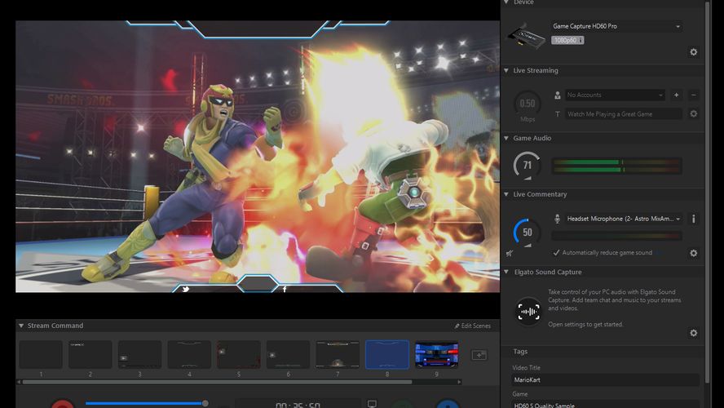Remove streaming account with minus icon
The height and width of the screenshot is (408, 724).
[693, 95]
